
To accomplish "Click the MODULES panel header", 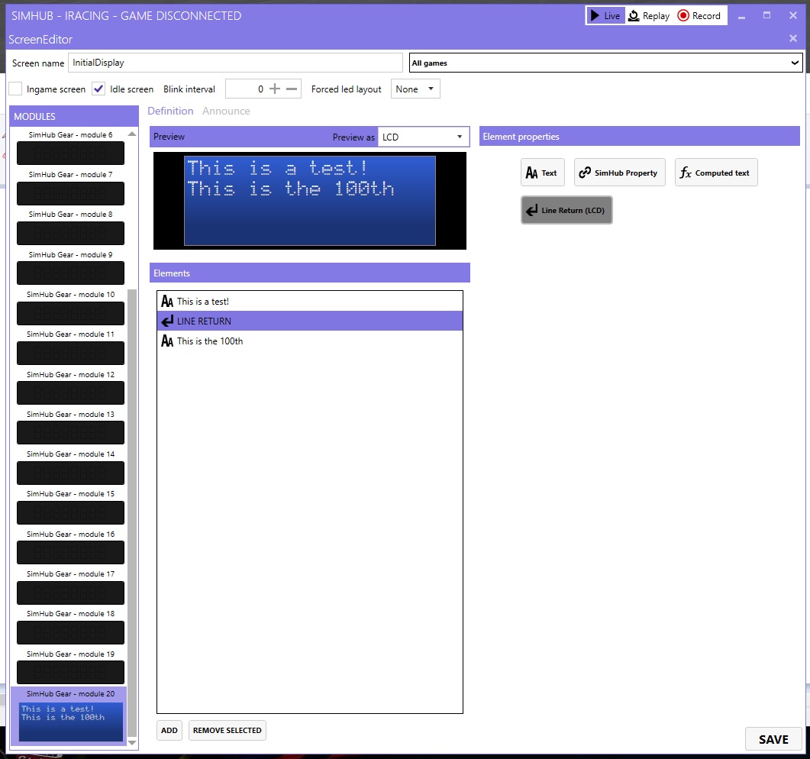I will click(74, 116).
